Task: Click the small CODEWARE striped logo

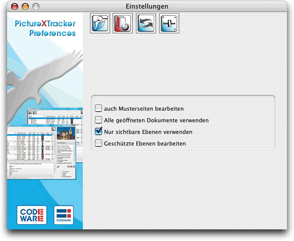Action: (64, 215)
